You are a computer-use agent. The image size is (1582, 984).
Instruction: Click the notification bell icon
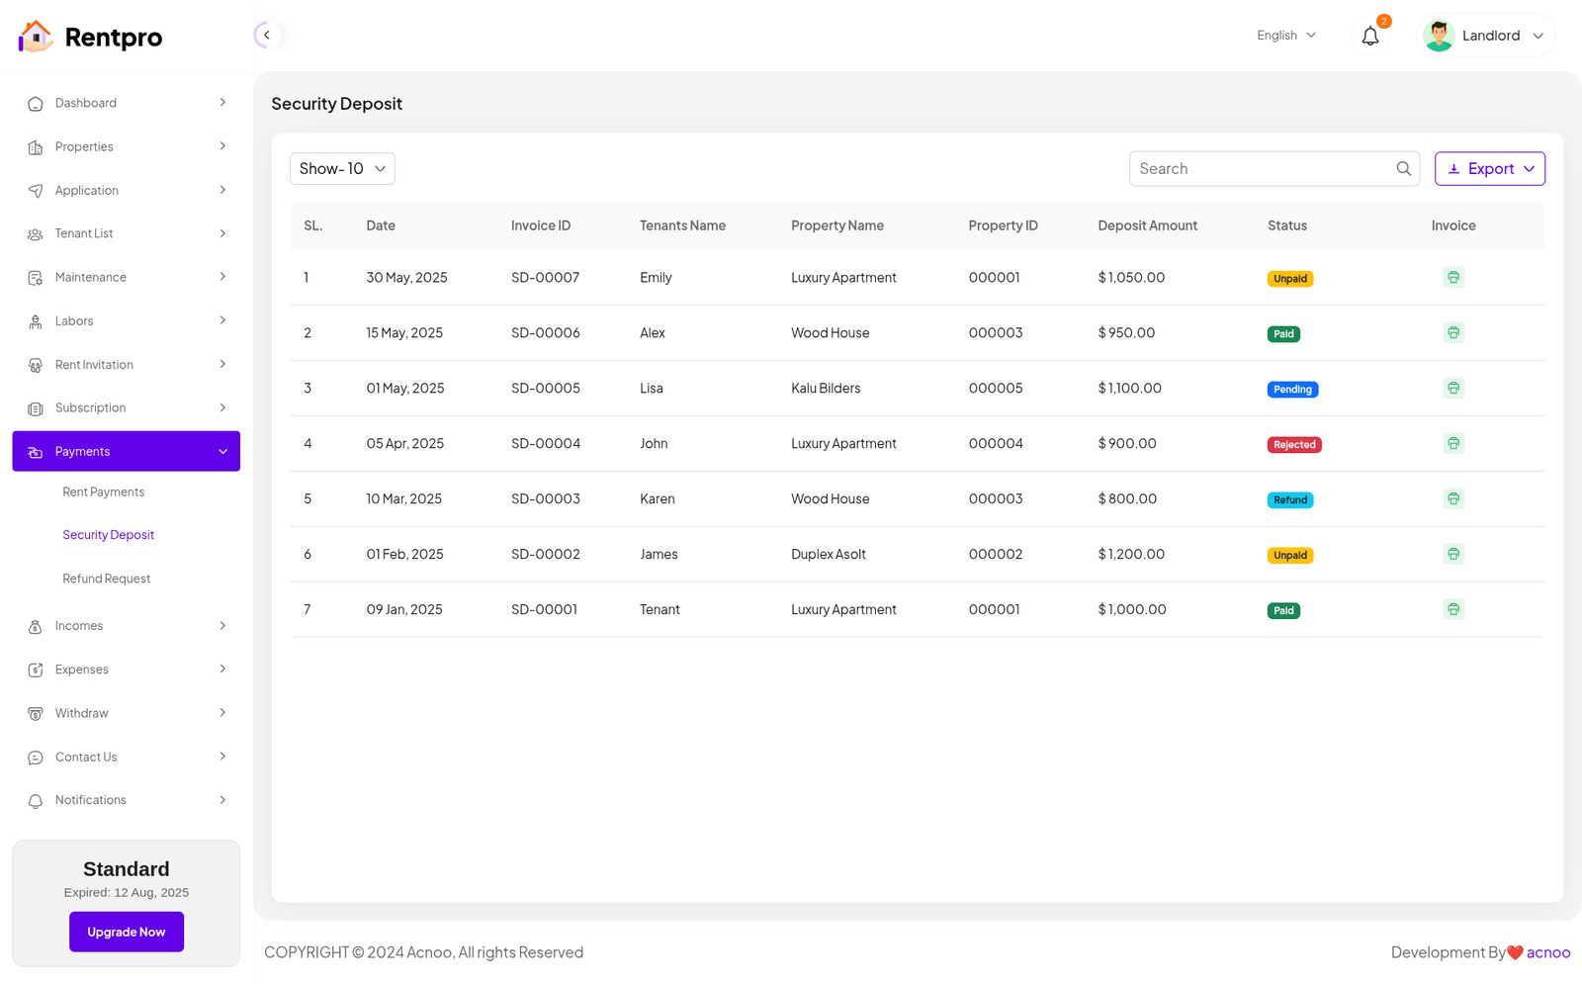(1369, 37)
